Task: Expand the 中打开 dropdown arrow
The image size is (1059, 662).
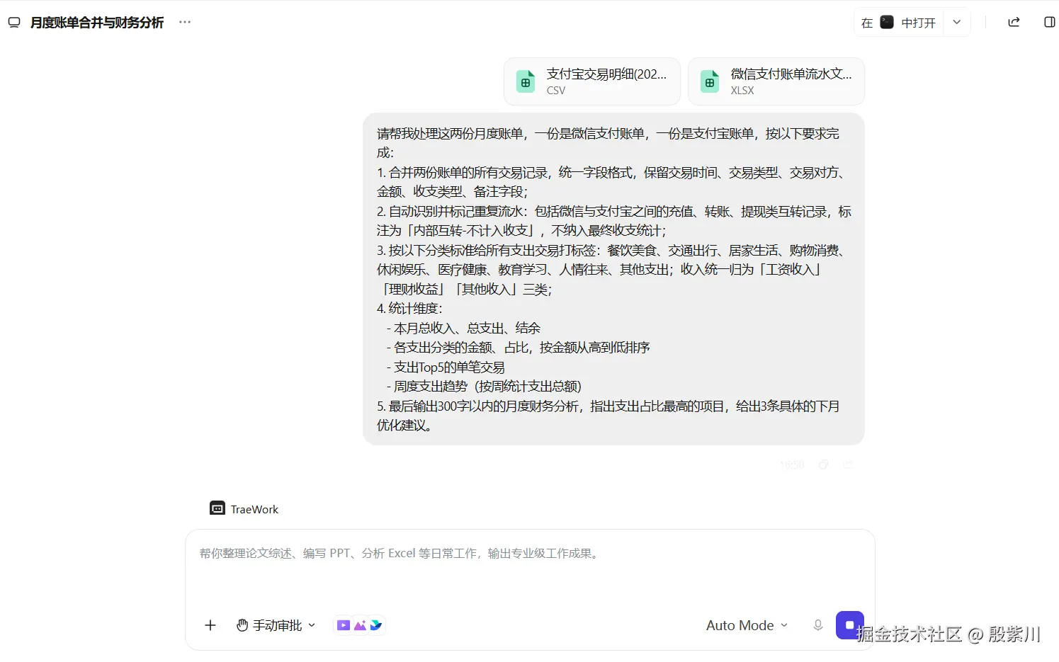Action: (956, 22)
